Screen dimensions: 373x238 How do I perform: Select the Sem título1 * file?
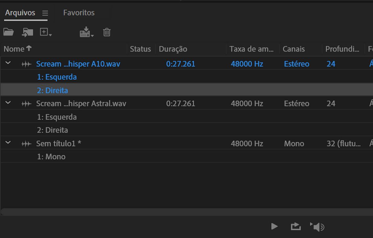point(59,143)
